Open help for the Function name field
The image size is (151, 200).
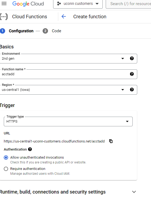pos(132,74)
